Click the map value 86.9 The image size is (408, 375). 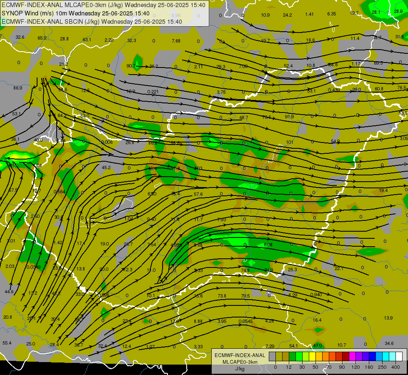pos(18,88)
